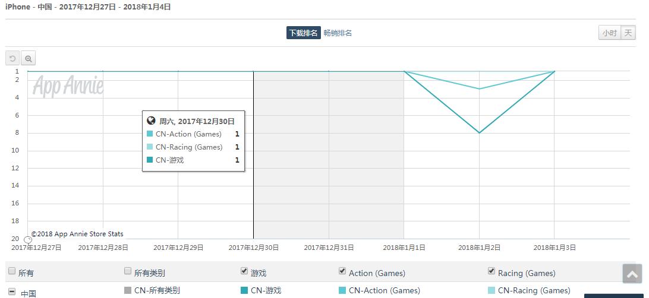Click the small clock icon at axis origin
The width and height of the screenshot is (649, 298).
tap(27, 239)
